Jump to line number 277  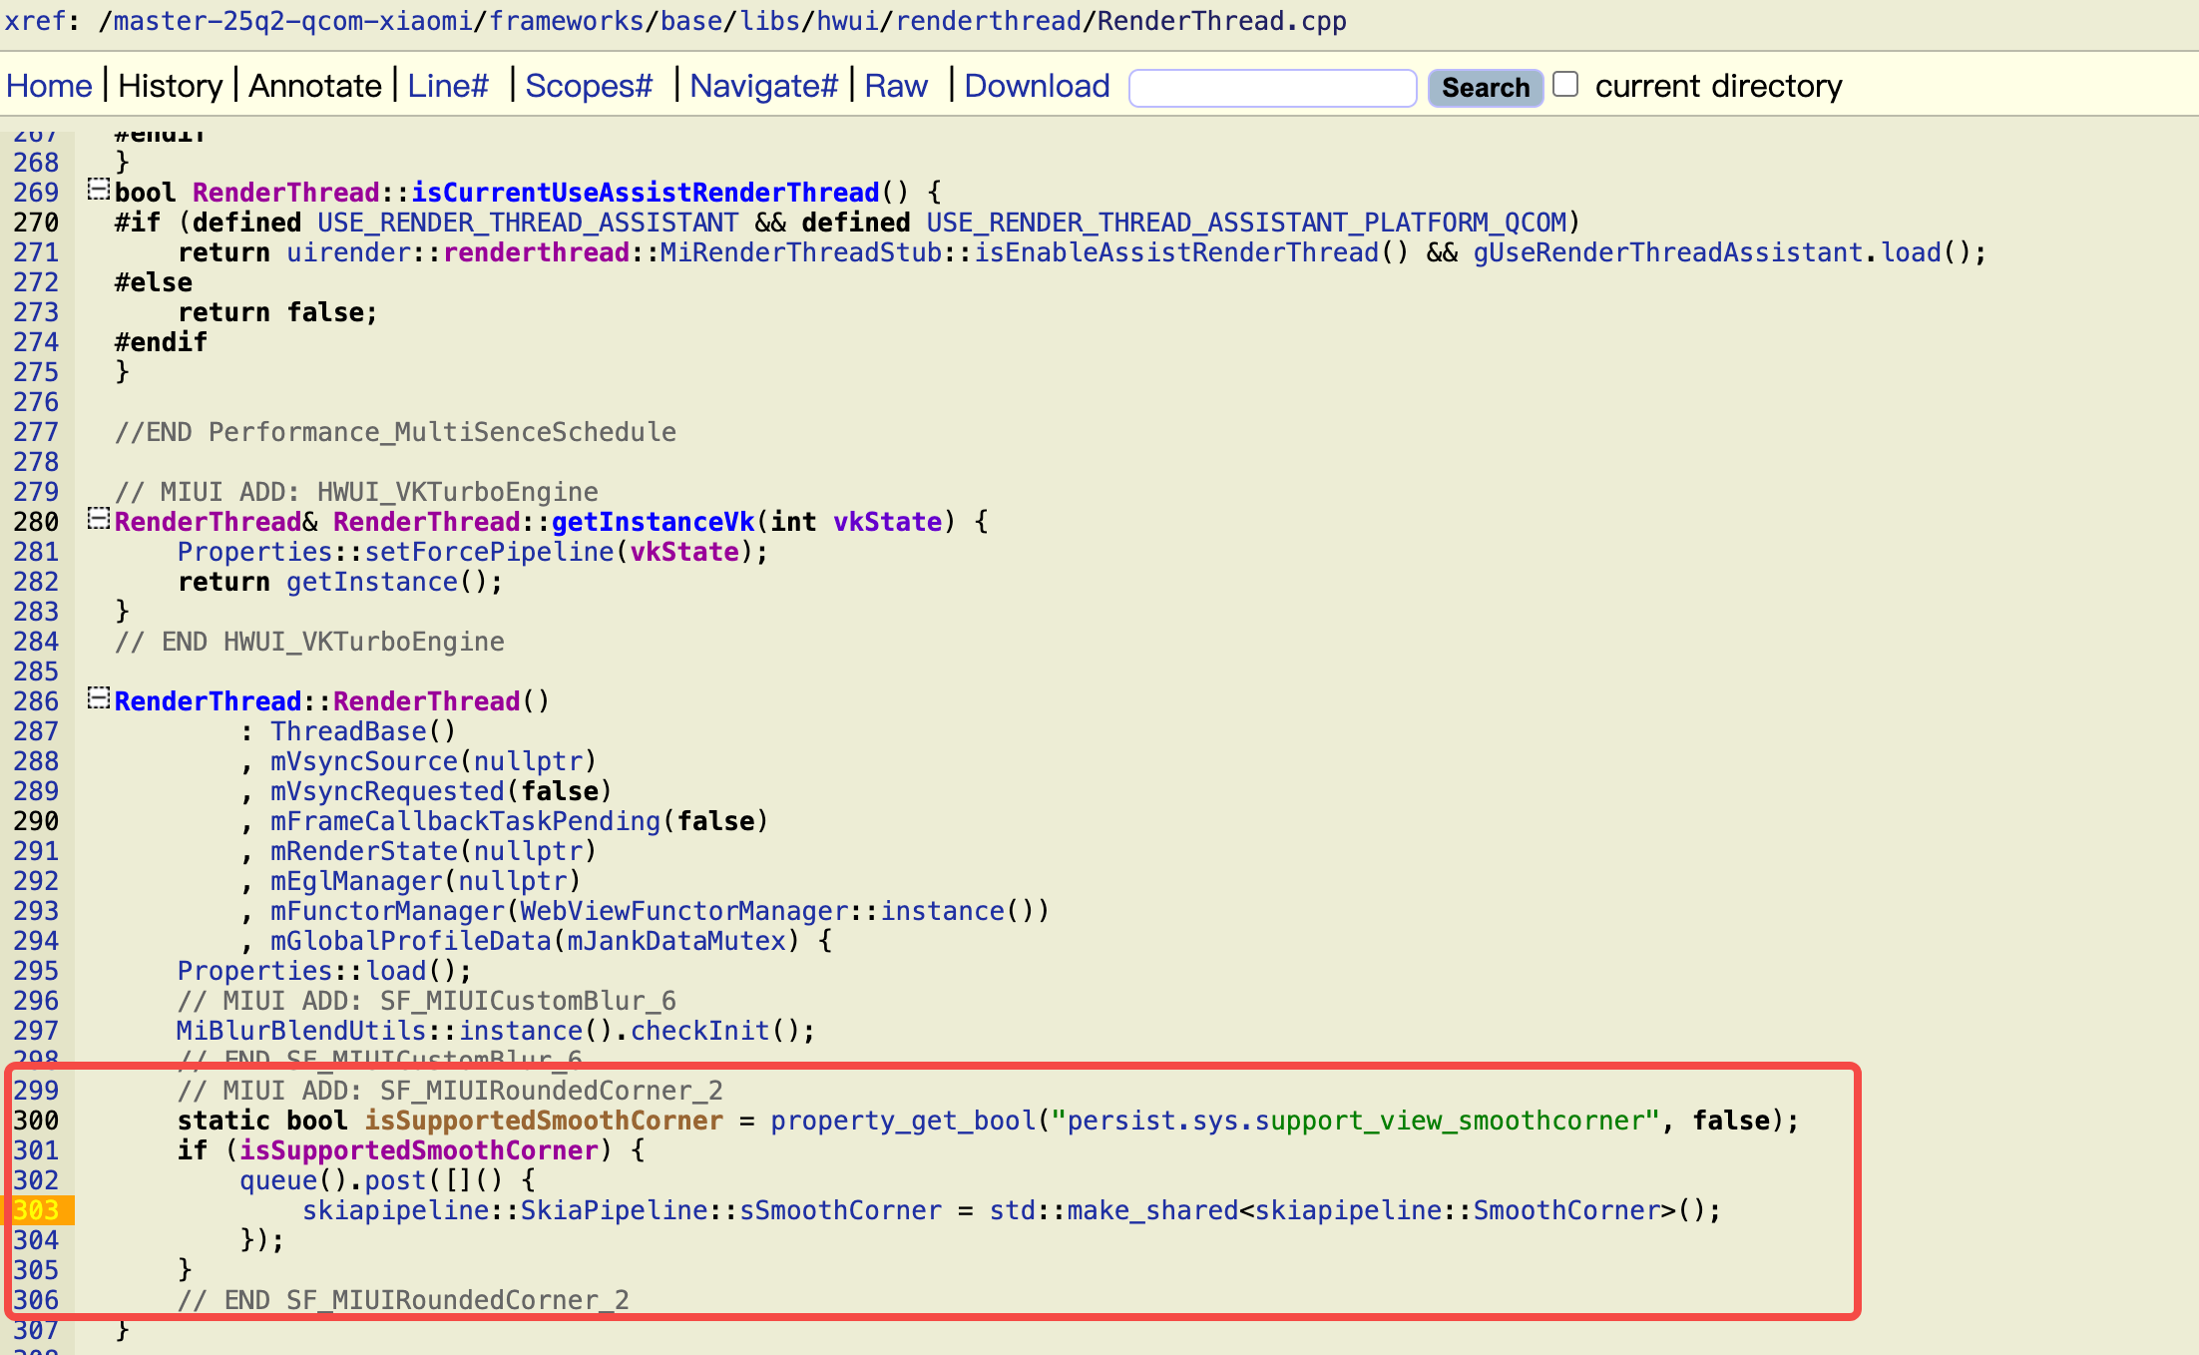pos(36,432)
